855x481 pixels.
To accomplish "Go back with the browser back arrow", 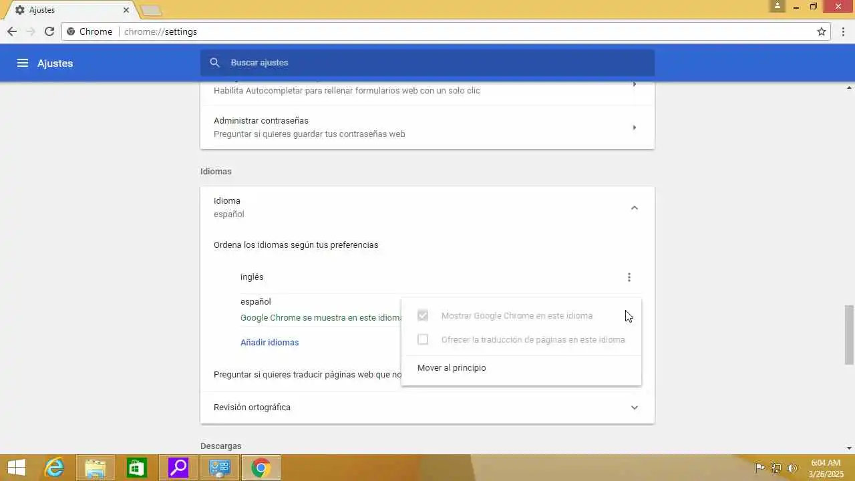I will pos(12,31).
